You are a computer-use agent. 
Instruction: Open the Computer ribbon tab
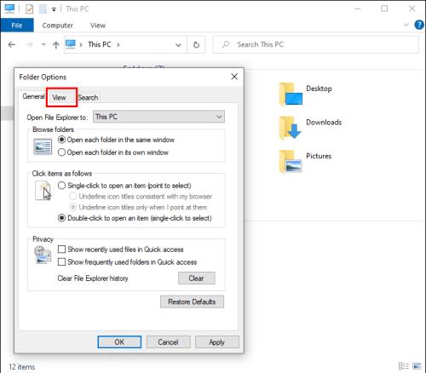tap(58, 26)
